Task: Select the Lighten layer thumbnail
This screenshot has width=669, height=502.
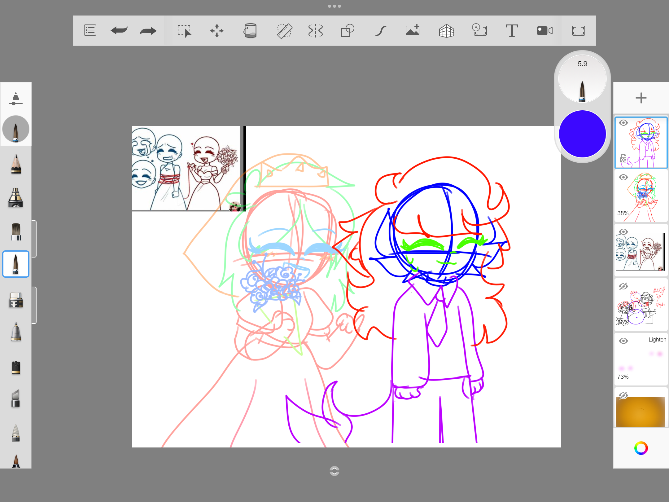Action: 641,359
